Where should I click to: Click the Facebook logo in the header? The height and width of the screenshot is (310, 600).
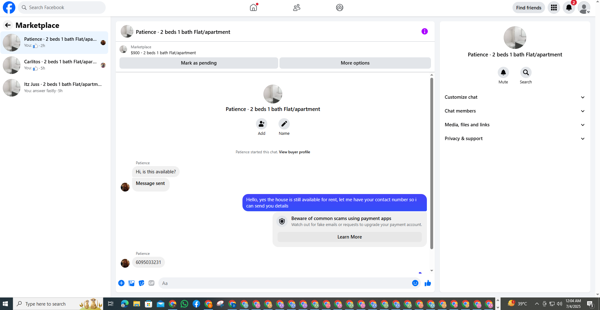click(x=9, y=8)
